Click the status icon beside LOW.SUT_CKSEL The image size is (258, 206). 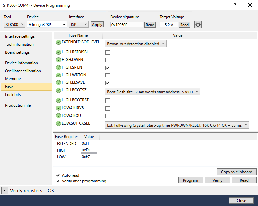pyautogui.click(x=58, y=123)
